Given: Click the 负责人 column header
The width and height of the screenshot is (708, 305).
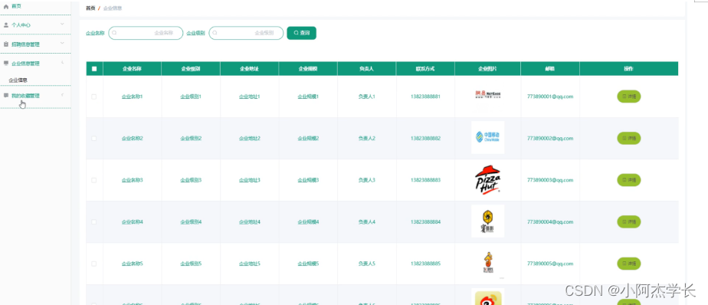Looking at the screenshot, I should click(366, 69).
